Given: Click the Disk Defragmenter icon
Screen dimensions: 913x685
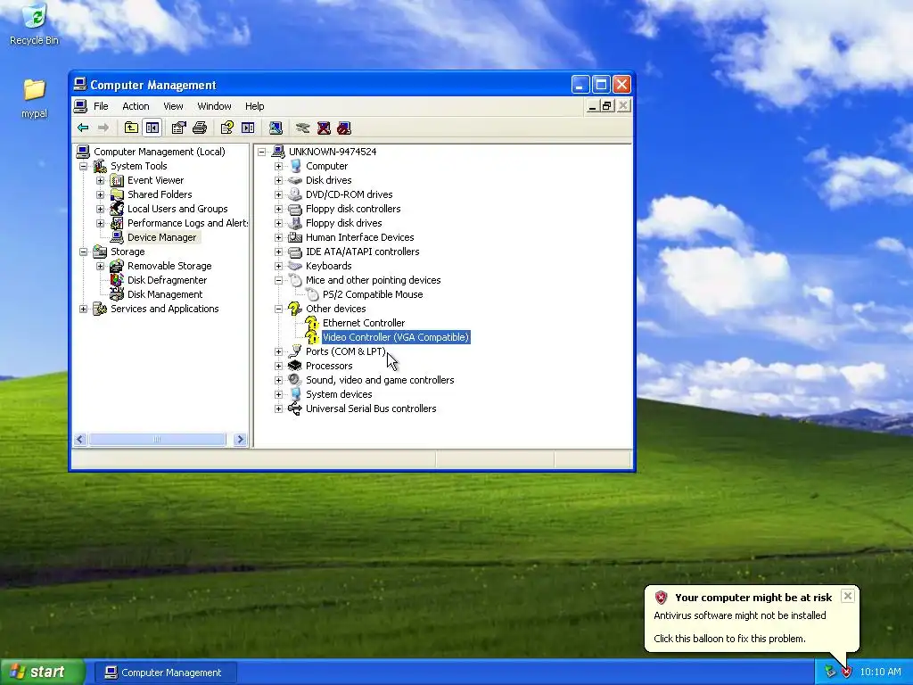Looking at the screenshot, I should 117,280.
